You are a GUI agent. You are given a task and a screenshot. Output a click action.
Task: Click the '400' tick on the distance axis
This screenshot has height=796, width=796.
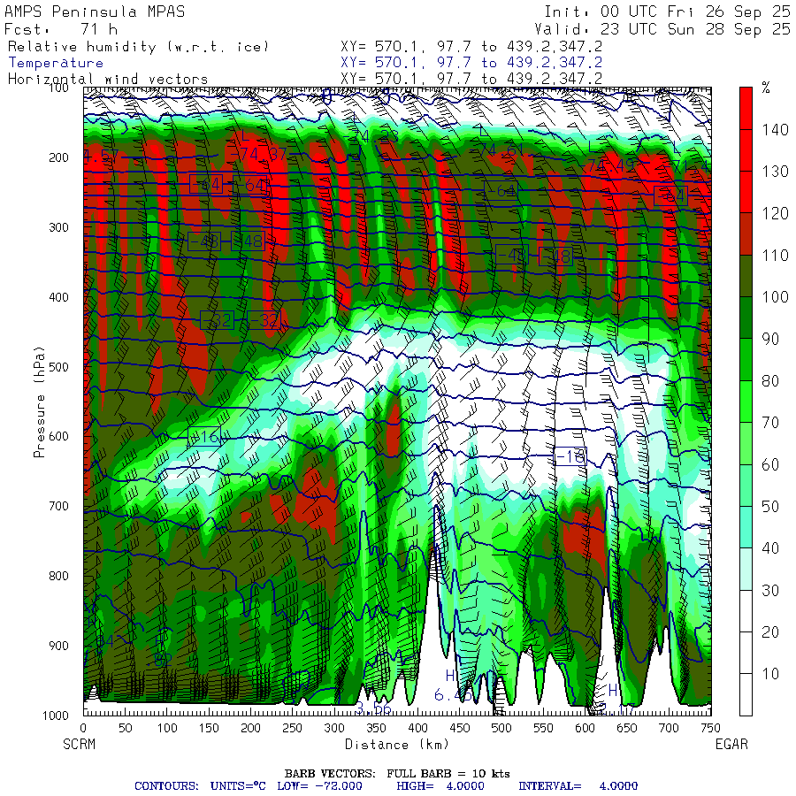417,728
